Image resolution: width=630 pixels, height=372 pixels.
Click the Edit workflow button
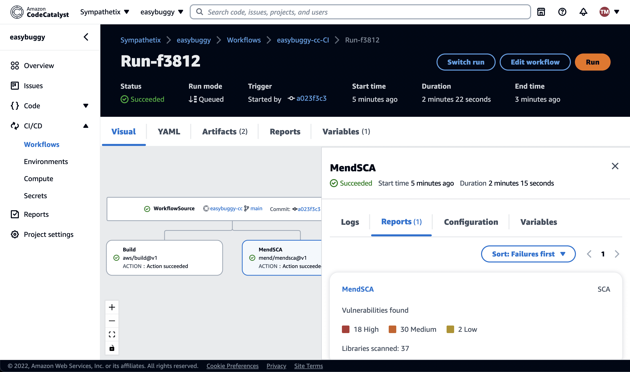[x=535, y=62]
